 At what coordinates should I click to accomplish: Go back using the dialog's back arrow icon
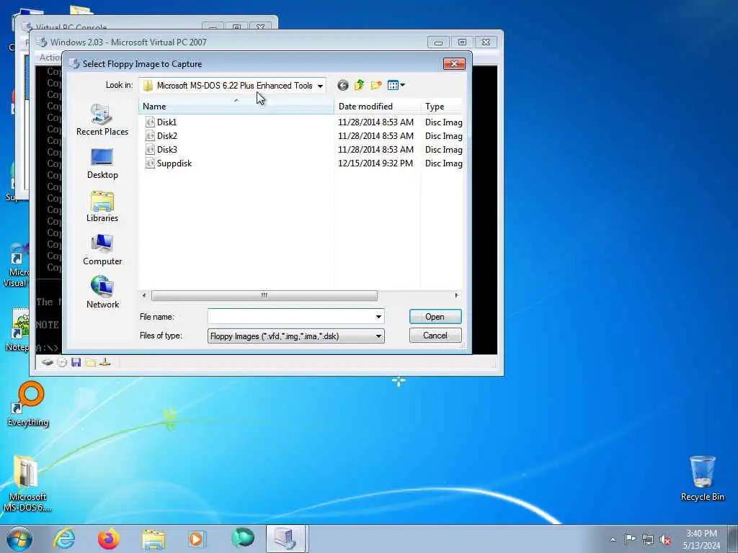342,85
